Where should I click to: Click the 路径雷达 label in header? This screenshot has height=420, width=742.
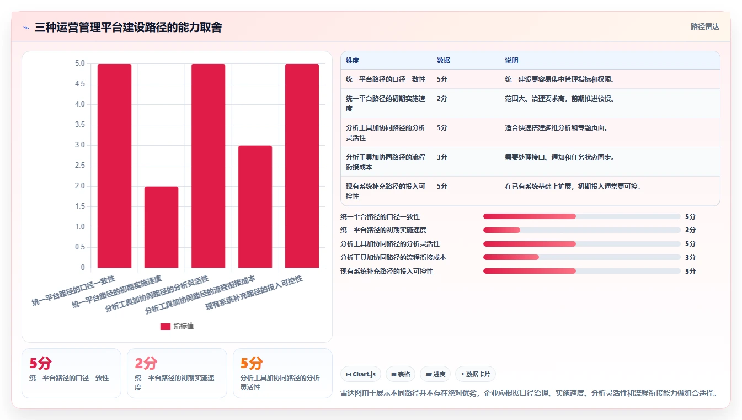[x=704, y=26]
